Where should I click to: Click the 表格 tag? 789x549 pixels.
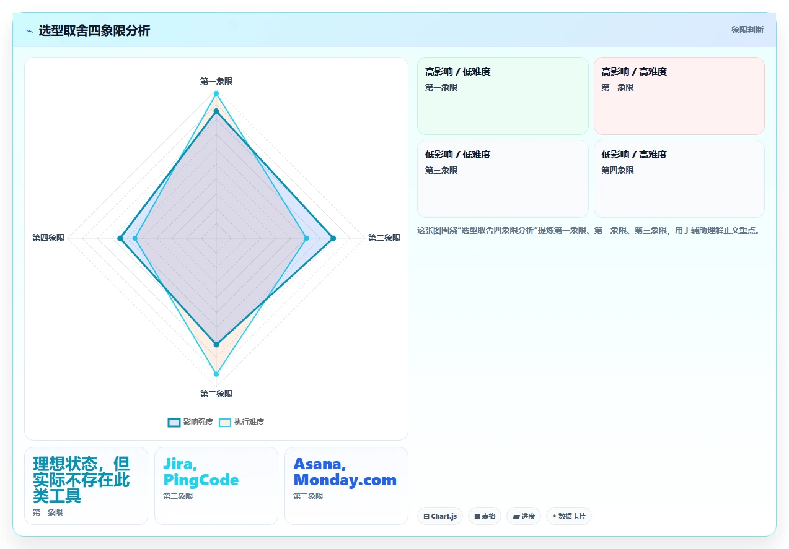485,516
